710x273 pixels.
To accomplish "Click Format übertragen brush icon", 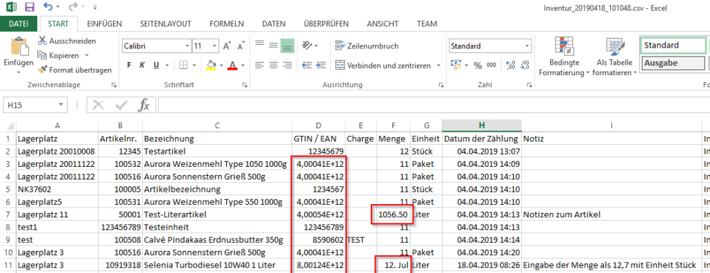I will (42, 70).
